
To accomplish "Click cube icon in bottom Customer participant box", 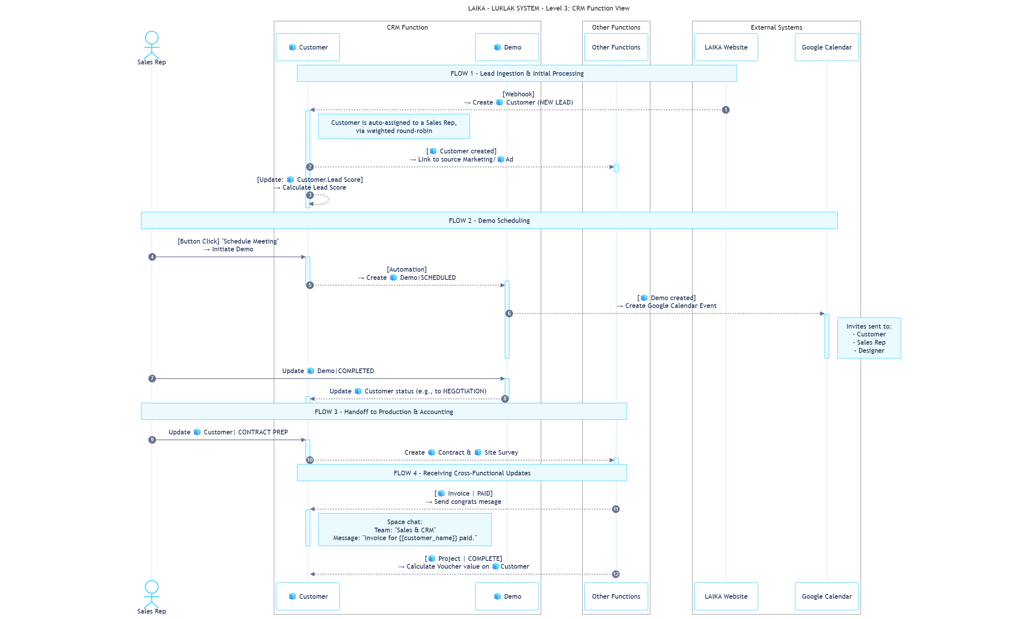I will 293,596.
